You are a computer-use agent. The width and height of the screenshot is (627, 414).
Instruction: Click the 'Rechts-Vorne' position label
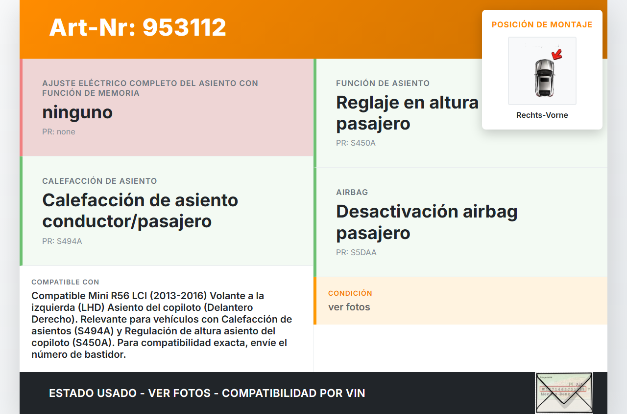pos(542,115)
